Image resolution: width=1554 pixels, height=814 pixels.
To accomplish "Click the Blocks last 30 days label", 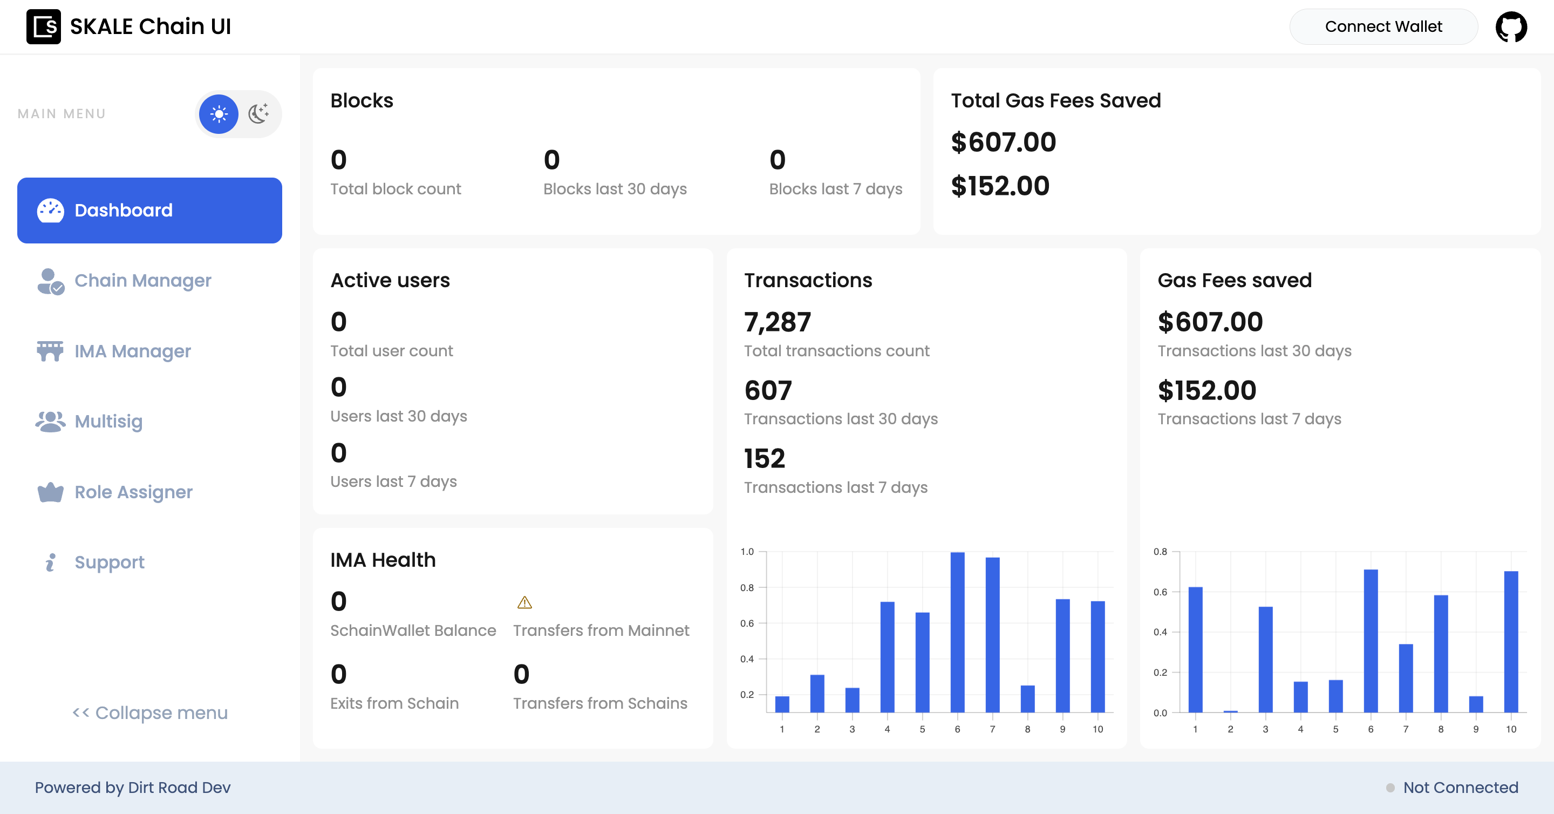I will point(615,189).
